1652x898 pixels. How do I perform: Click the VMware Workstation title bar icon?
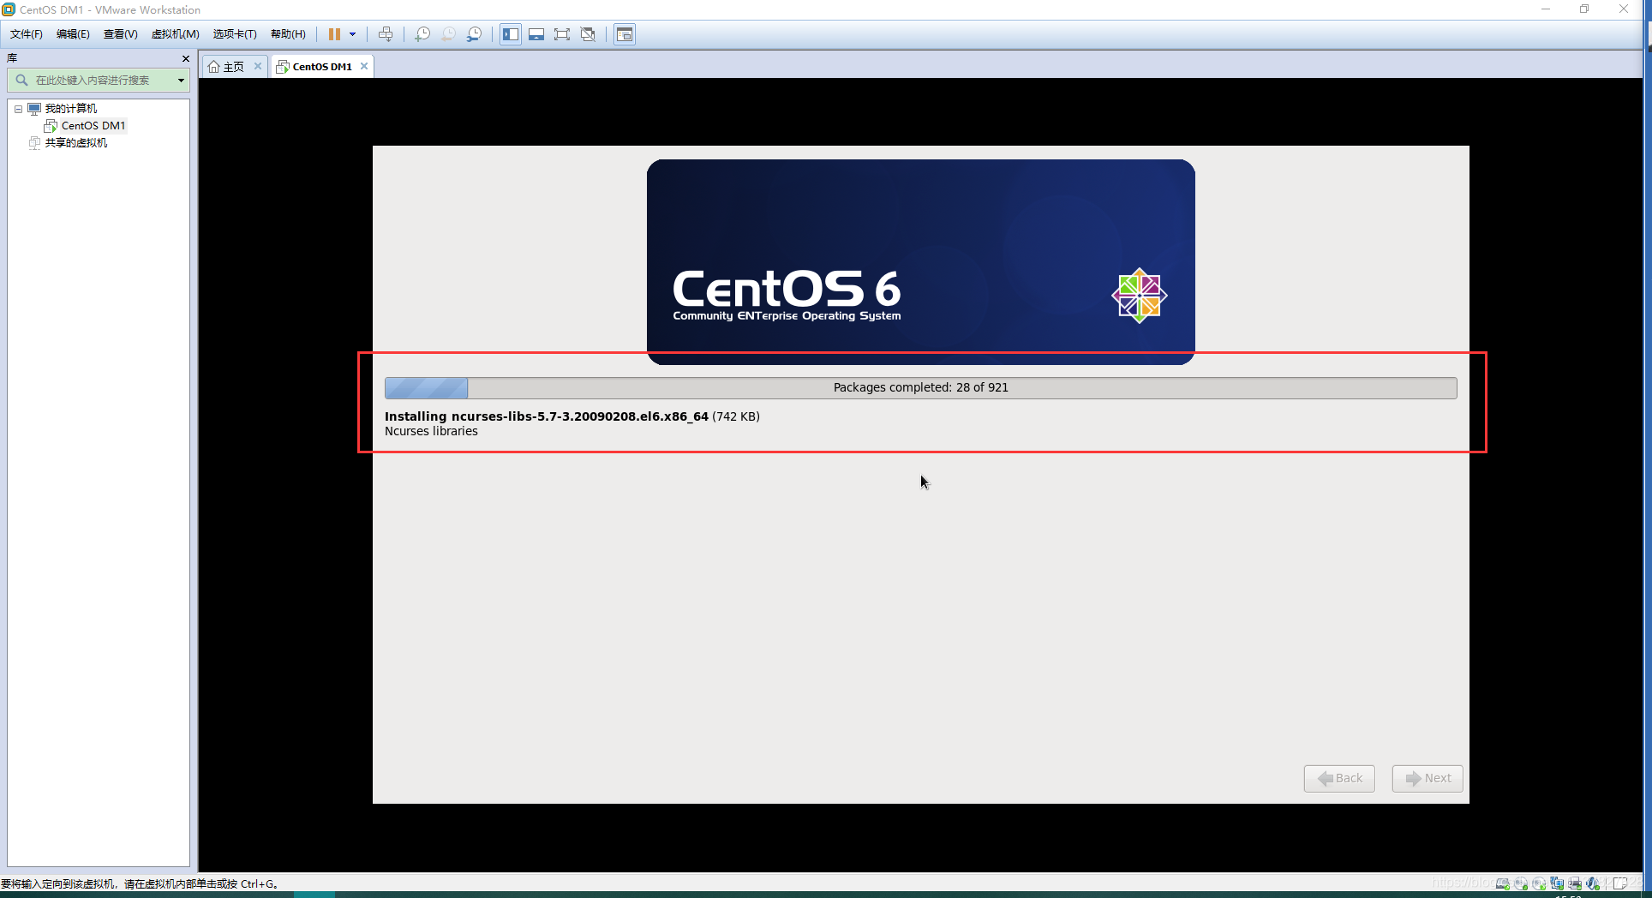tap(9, 9)
